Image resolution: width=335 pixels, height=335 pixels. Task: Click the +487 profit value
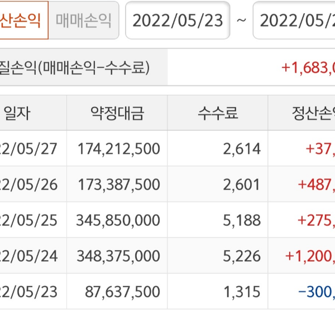pos(316,184)
